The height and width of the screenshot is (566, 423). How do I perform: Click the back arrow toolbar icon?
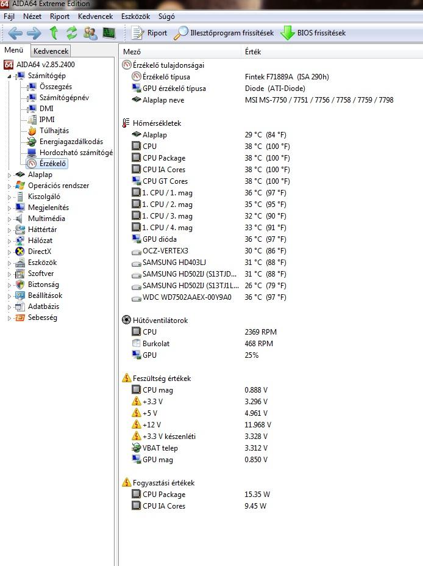click(15, 33)
